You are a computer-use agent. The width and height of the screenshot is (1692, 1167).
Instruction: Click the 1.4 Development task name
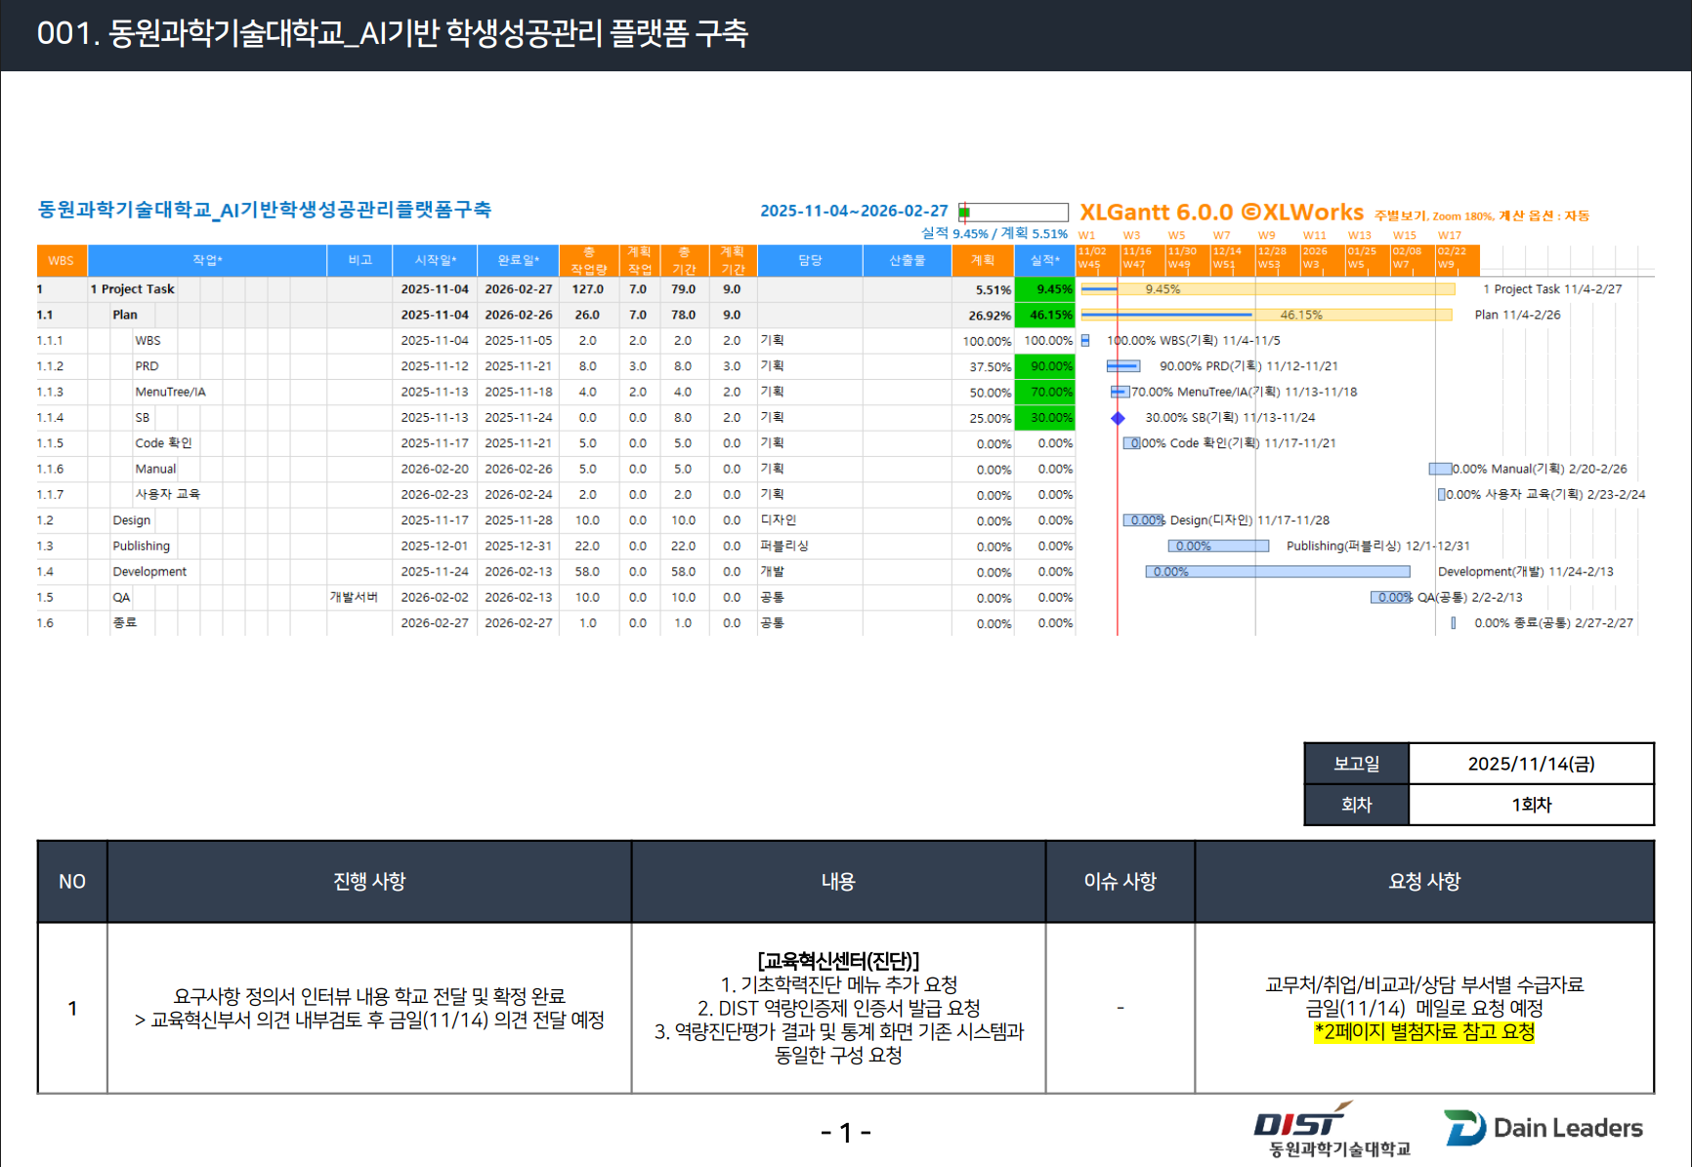tap(149, 572)
